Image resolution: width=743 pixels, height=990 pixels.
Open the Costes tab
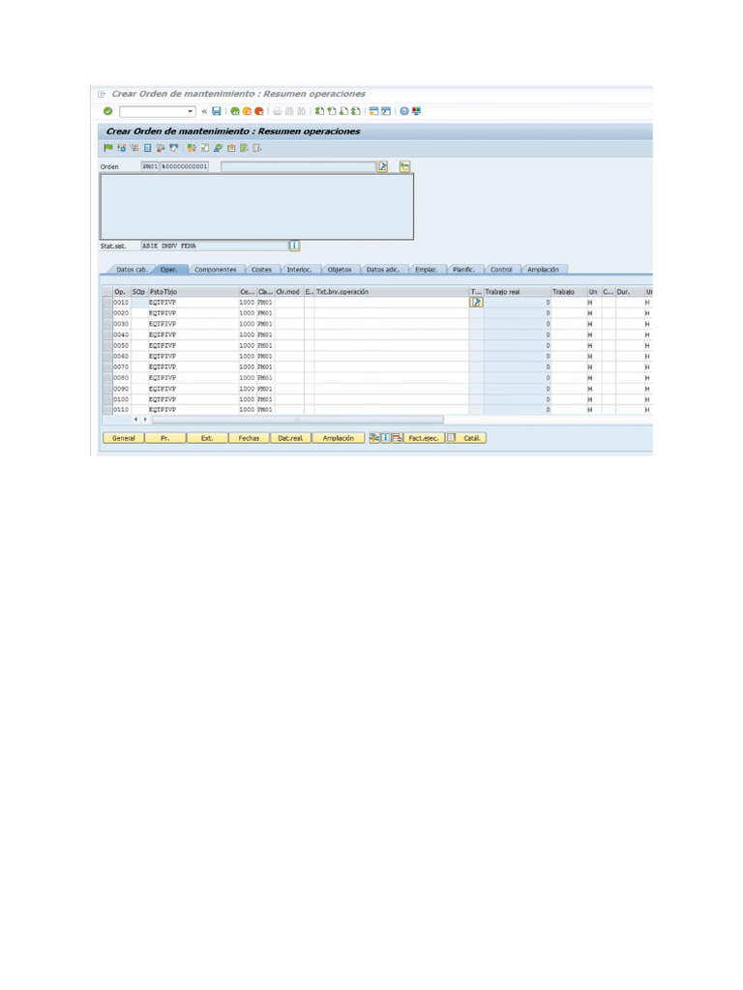pyautogui.click(x=261, y=270)
